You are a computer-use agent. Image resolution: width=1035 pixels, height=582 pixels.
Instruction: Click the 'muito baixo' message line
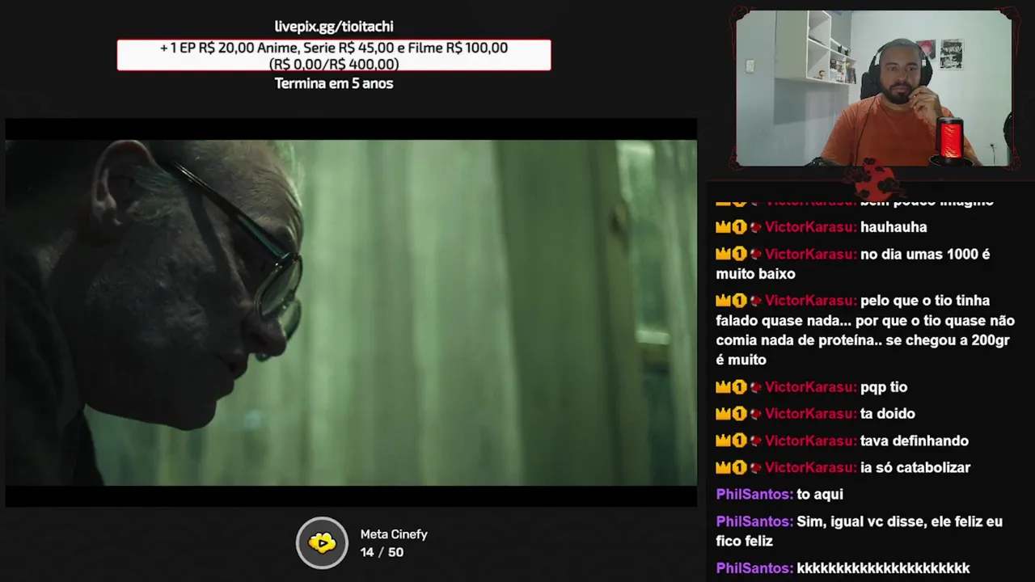click(x=755, y=274)
